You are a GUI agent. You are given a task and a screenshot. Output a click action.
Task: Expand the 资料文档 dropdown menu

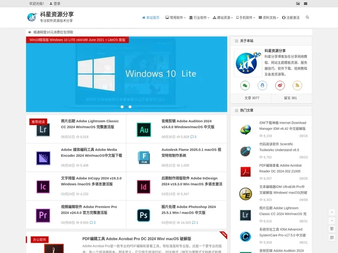(269, 17)
